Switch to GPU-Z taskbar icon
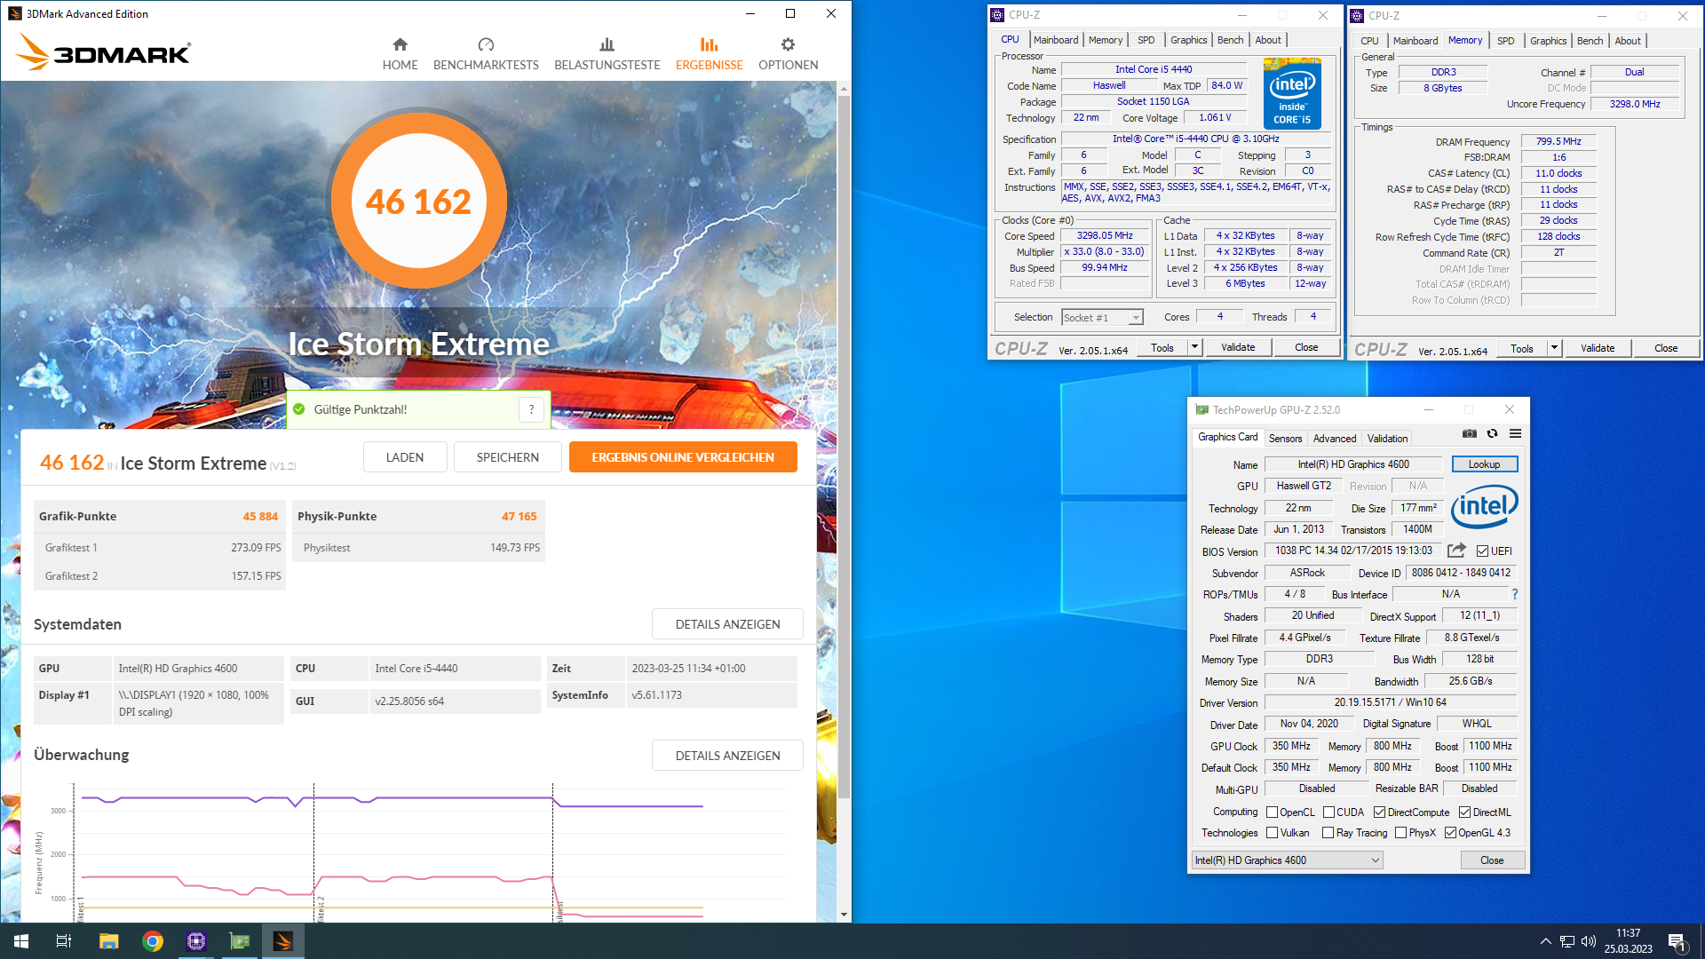 240,941
